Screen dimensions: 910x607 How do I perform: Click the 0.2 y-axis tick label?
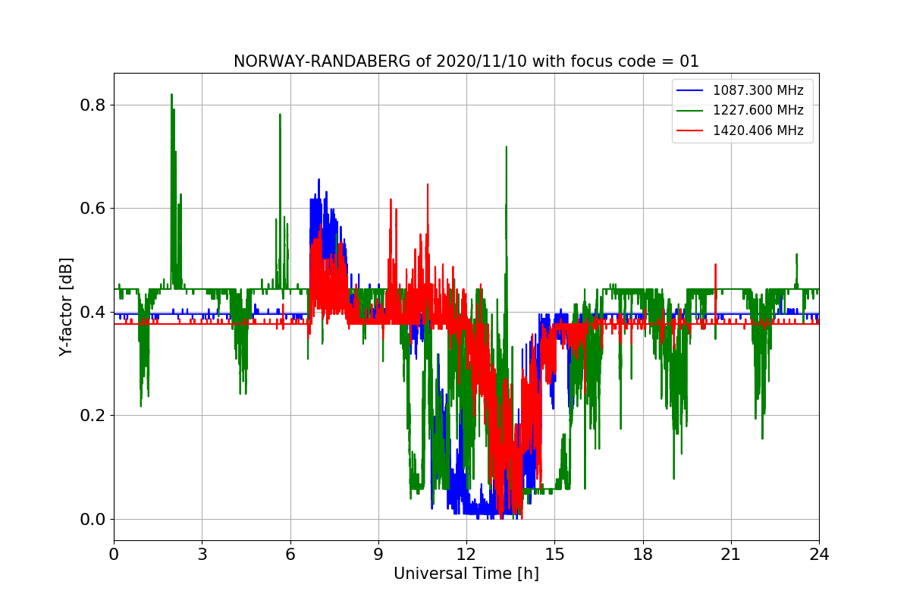[x=93, y=416]
